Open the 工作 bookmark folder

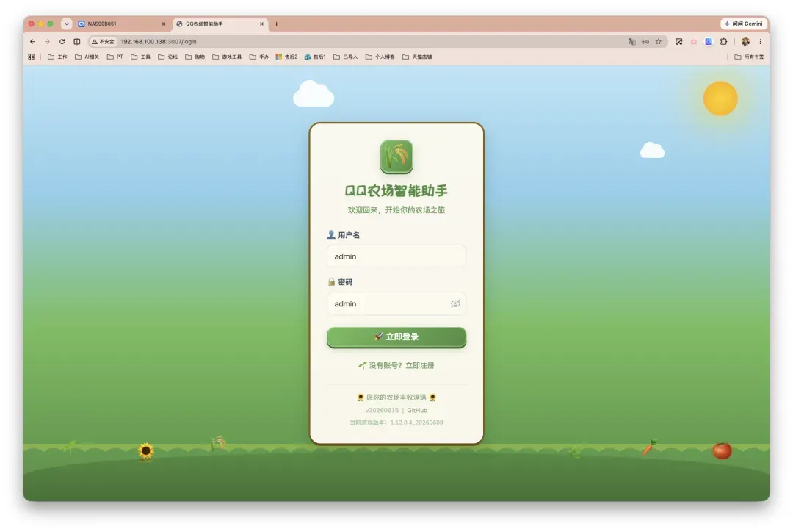[57, 57]
